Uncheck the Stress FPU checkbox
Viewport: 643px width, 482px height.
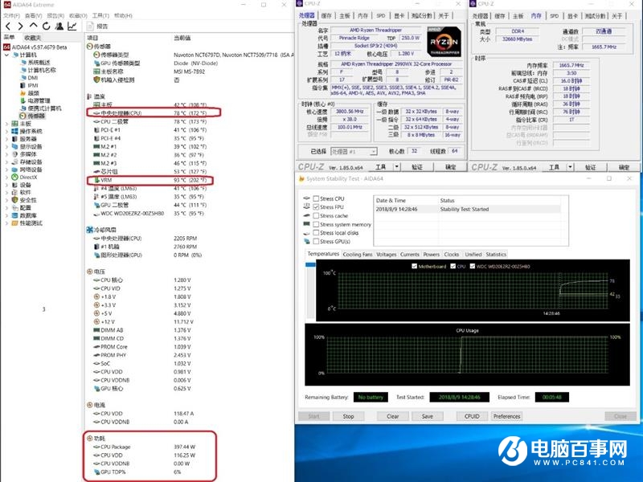[315, 207]
